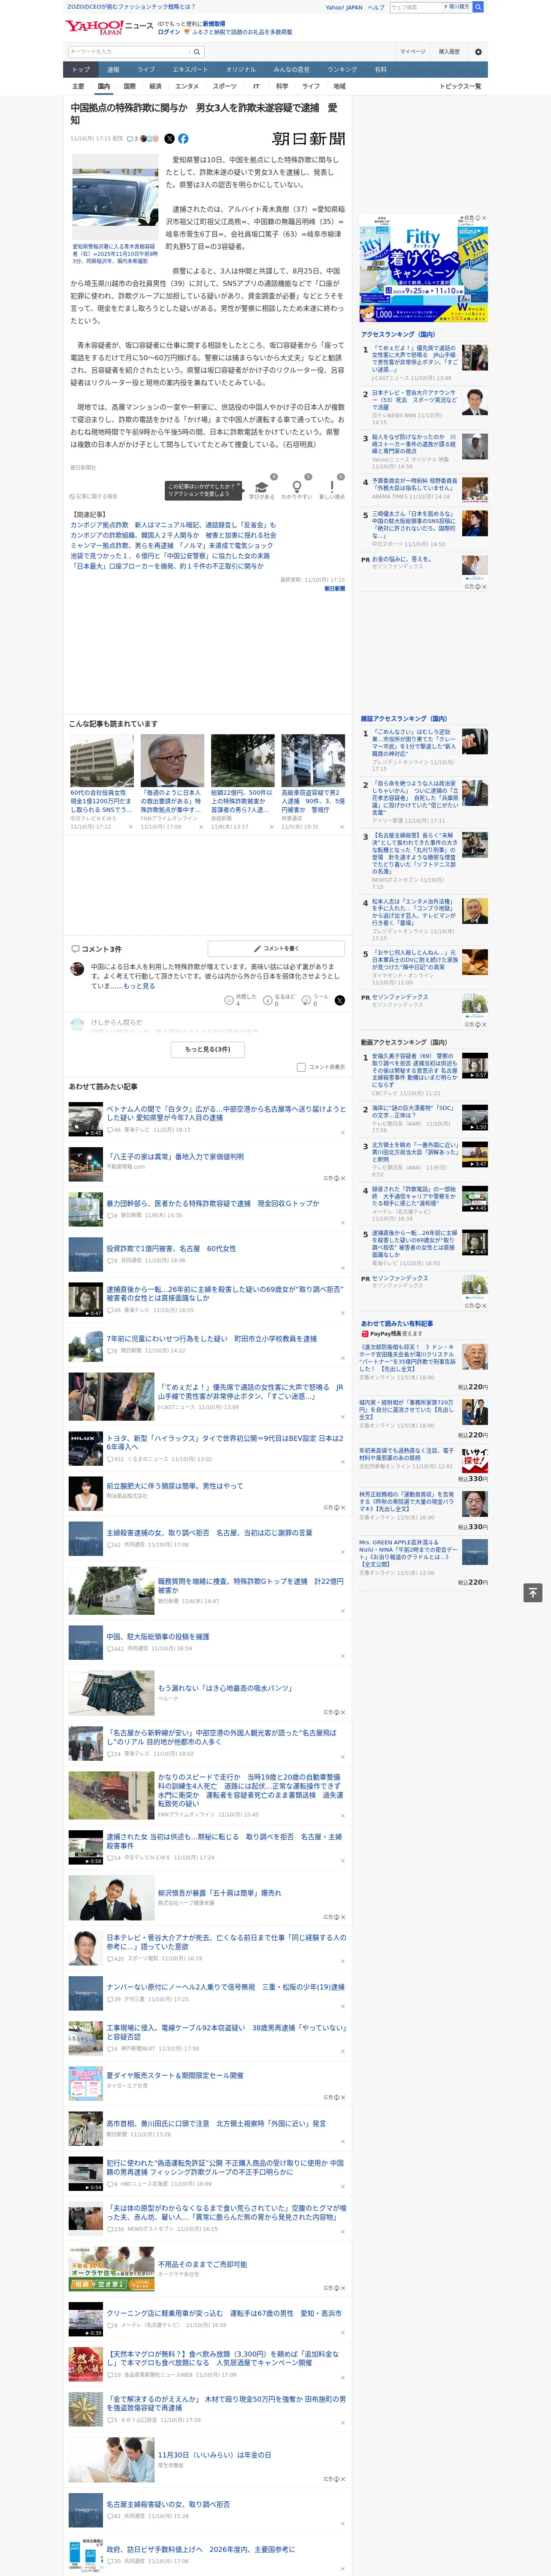Viewport: 551px width, 2576px height.
Task: Click the back-to-top arrow button
Action: pos(533,1592)
